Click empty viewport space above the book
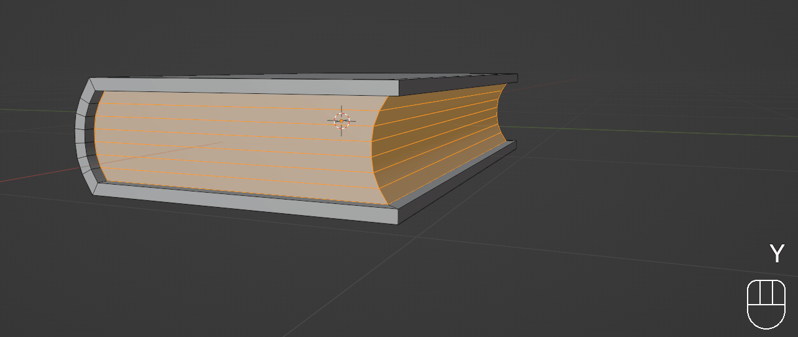Screen dimensions: 798x337 (311, 31)
